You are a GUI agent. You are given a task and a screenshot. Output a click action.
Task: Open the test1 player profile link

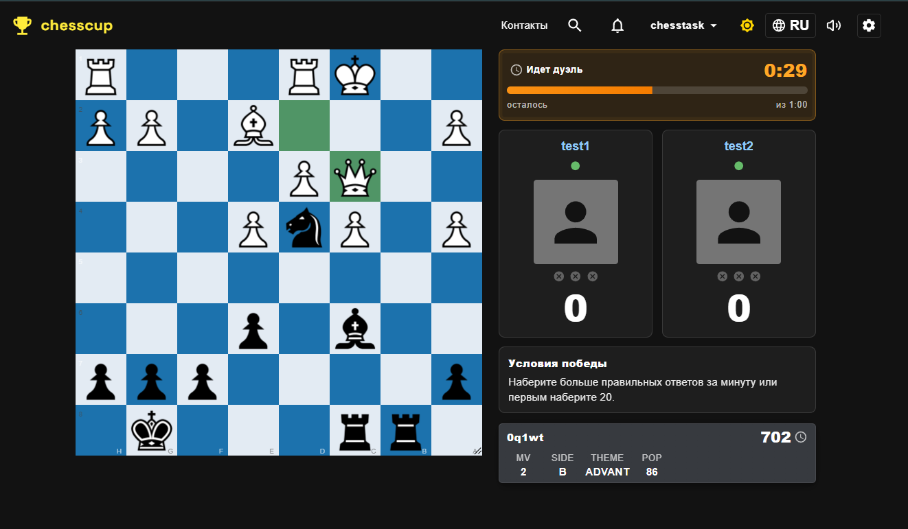(x=576, y=146)
